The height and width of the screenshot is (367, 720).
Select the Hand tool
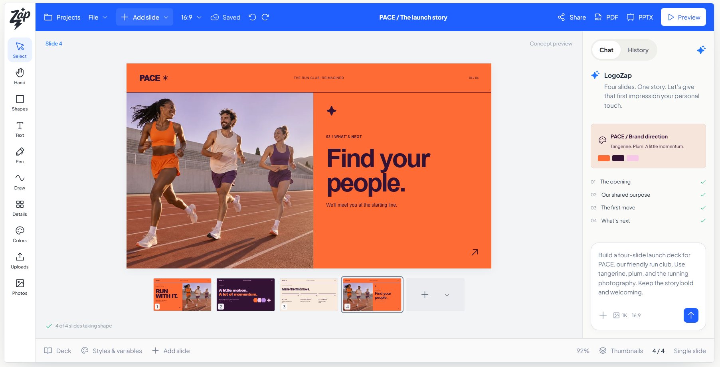click(20, 76)
